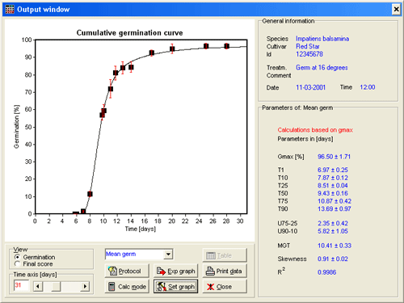The width and height of the screenshot is (404, 303).
Task: Increase time axis with right arrow
Action: pyautogui.click(x=85, y=286)
